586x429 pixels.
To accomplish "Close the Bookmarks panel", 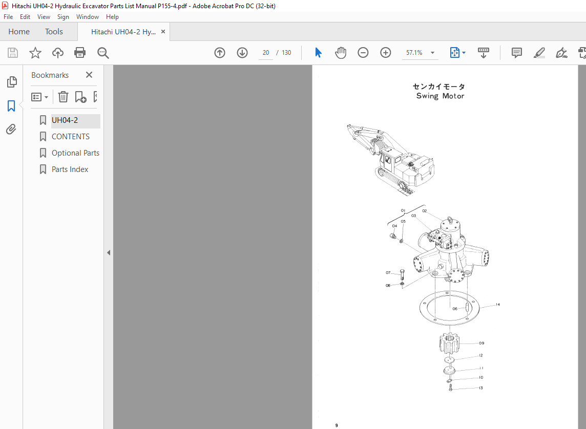I will [89, 75].
